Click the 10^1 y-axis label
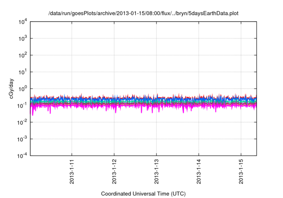The image size is (283, 198). tap(23, 72)
